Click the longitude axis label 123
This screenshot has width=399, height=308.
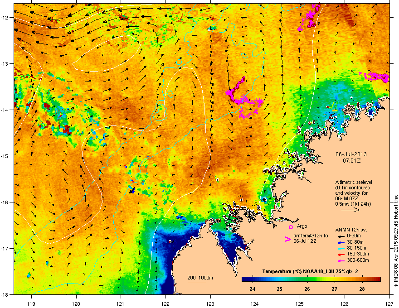pos(210,303)
